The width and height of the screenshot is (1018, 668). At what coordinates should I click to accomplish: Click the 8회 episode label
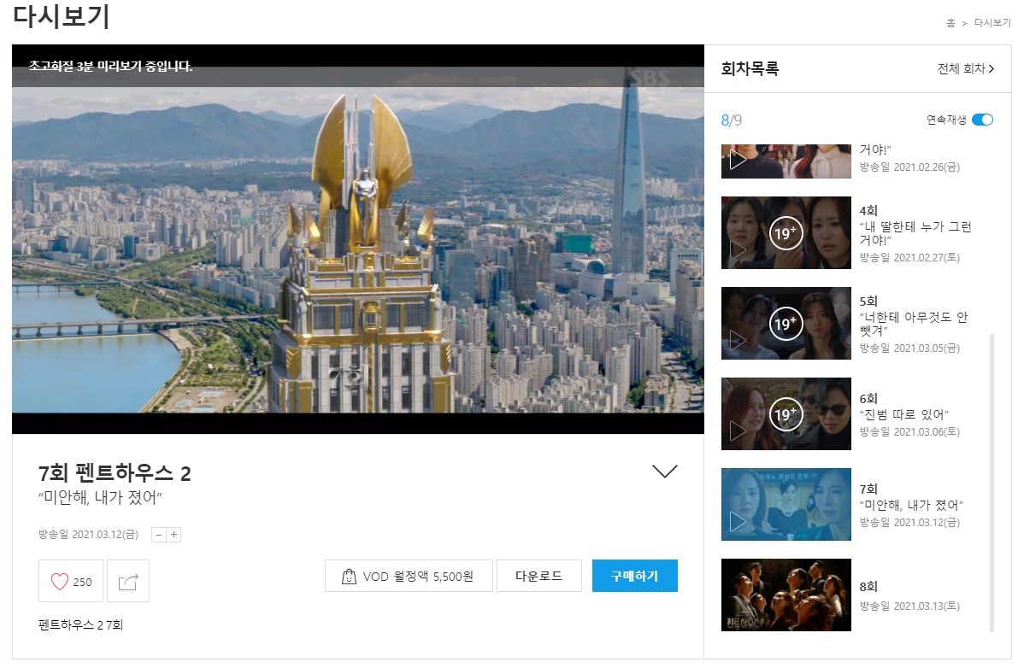[x=868, y=586]
